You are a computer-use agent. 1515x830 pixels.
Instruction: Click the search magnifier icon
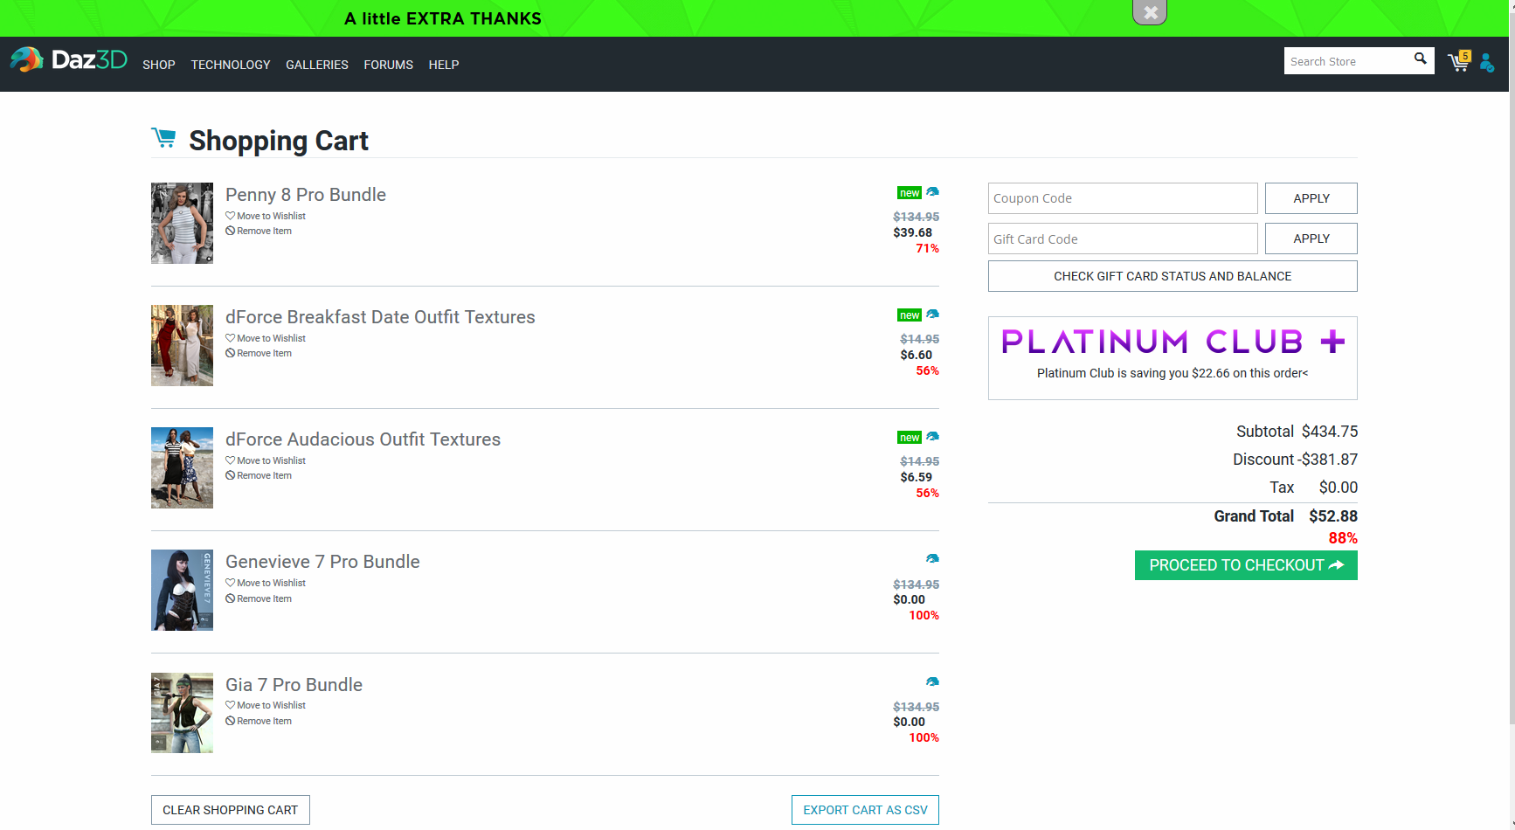click(x=1421, y=59)
